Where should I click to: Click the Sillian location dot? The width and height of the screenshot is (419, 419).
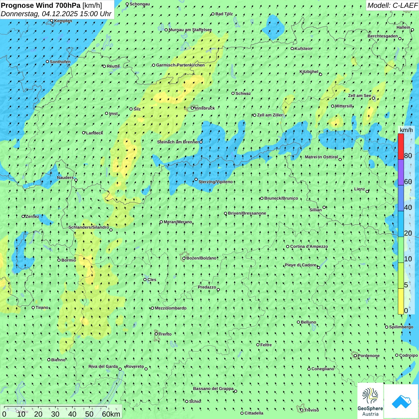click(x=324, y=207)
